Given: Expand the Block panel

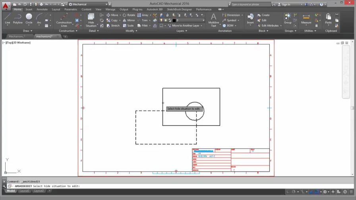Looking at the screenshot, I should click(x=263, y=31).
